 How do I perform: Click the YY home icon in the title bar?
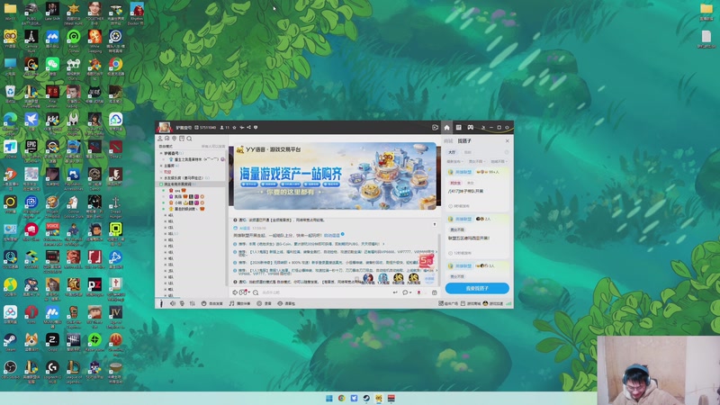[x=446, y=128]
